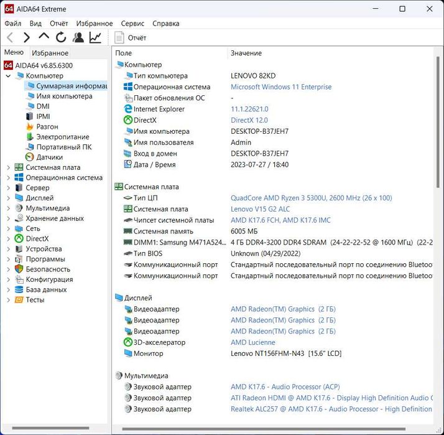Open Электропитание power item in tree
The height and width of the screenshot is (435, 444).
point(63,137)
